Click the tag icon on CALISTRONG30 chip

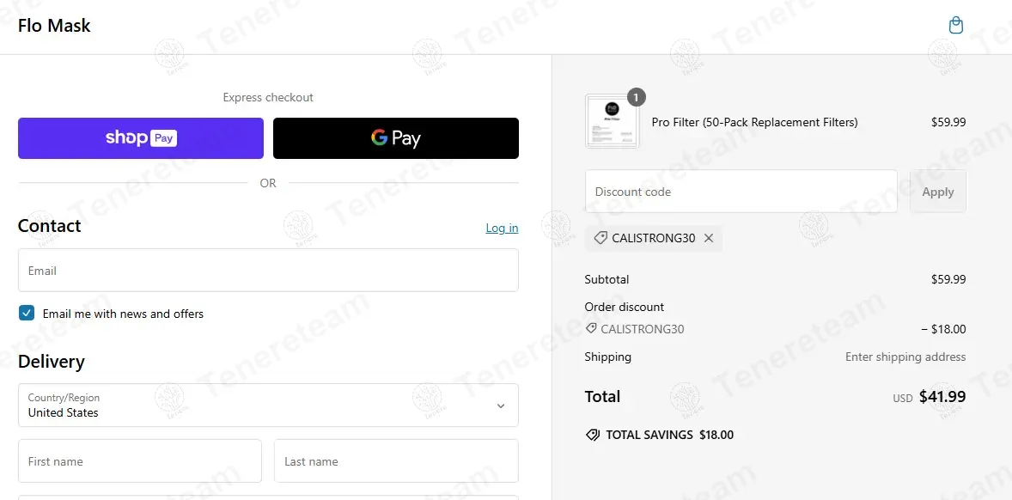pyautogui.click(x=600, y=238)
